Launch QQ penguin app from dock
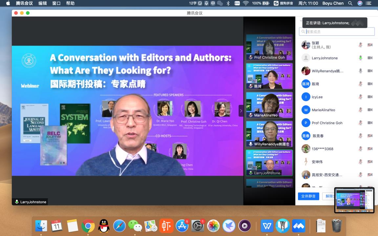The width and height of the screenshot is (378, 236). (x=104, y=226)
